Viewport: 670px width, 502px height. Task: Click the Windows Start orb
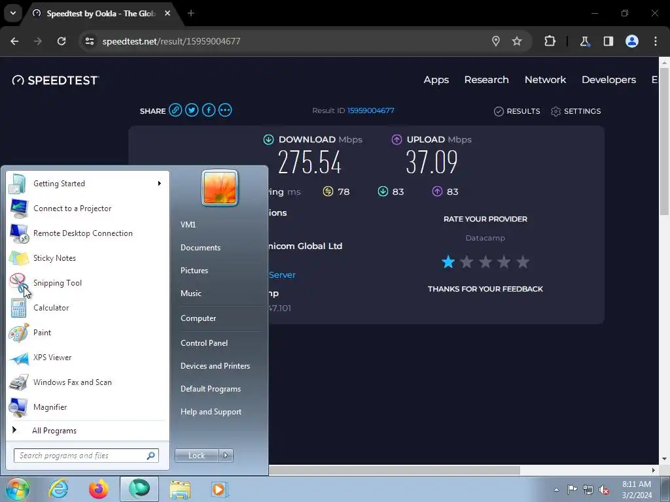click(x=18, y=489)
